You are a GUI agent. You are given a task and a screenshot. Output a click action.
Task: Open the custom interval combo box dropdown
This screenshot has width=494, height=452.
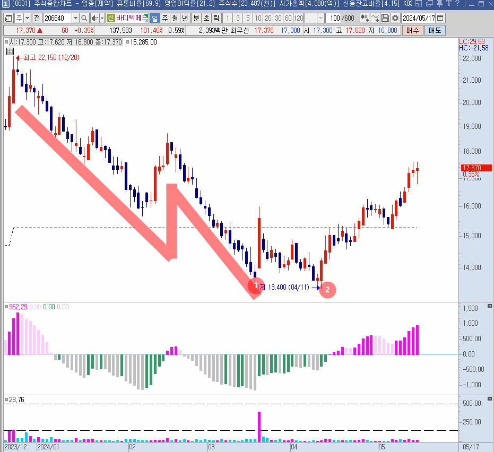320,18
